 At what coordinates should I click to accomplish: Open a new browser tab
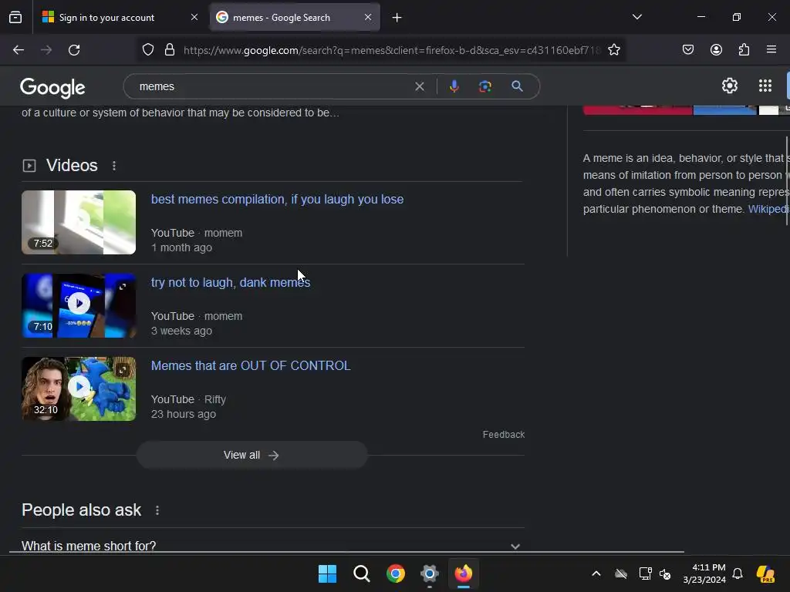(397, 18)
